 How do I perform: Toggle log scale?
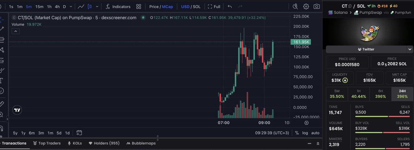(305, 133)
